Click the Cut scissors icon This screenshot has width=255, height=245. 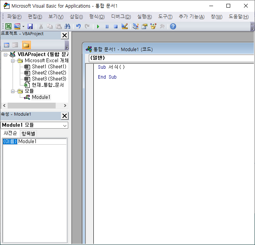pos(41,26)
